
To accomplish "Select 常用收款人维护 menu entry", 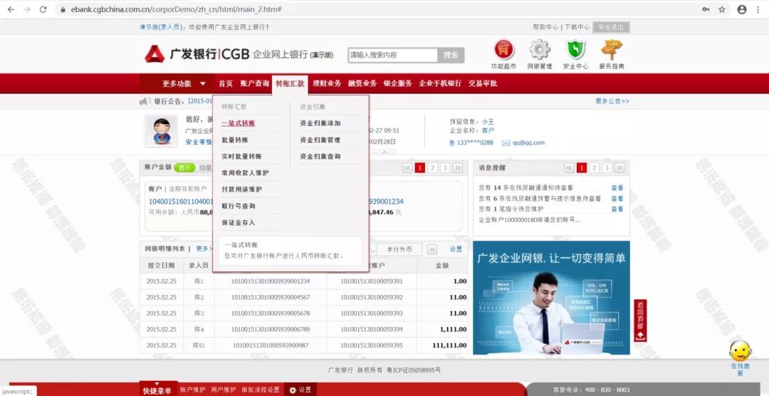I will (x=245, y=173).
